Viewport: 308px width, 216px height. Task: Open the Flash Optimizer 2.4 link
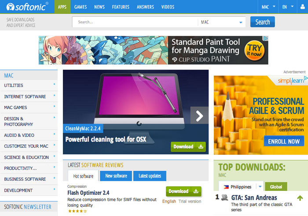click(x=88, y=193)
